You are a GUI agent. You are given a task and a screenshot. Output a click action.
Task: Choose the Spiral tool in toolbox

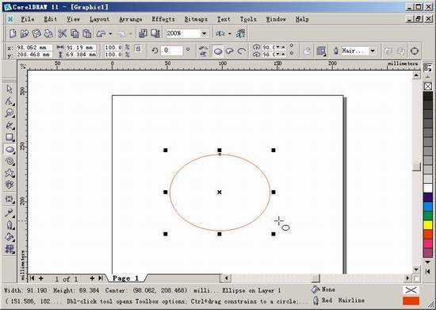pyautogui.click(x=10, y=162)
